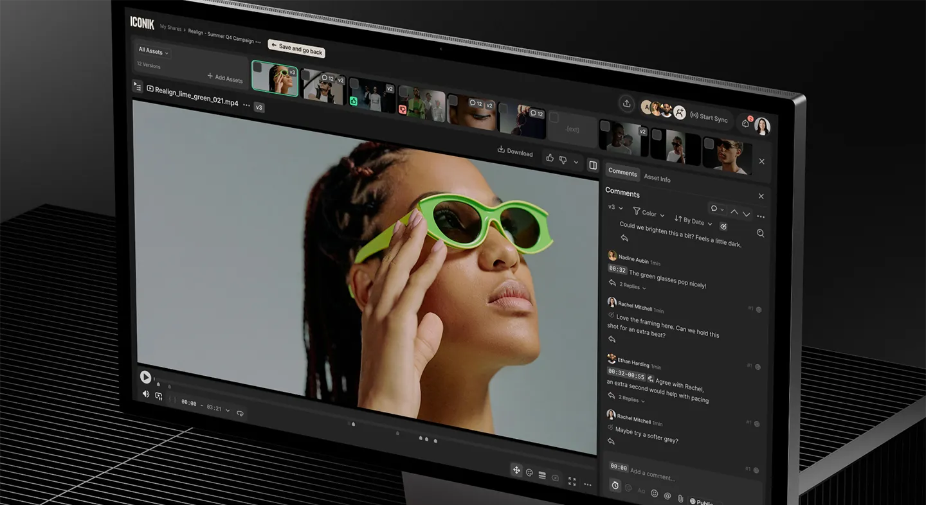This screenshot has height=505, width=926.
Task: Select the move/pan tool icon
Action: [516, 470]
